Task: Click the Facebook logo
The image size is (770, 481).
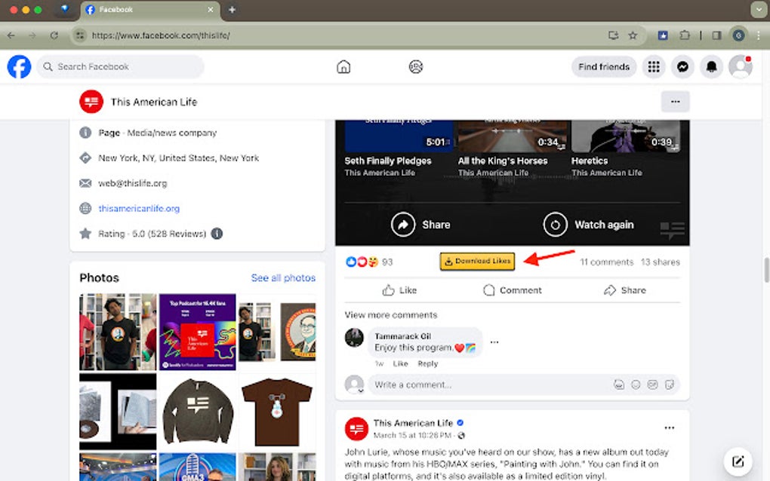Action: (18, 66)
